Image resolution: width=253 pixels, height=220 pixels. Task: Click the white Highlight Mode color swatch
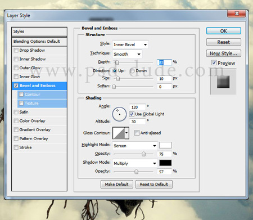click(165, 145)
